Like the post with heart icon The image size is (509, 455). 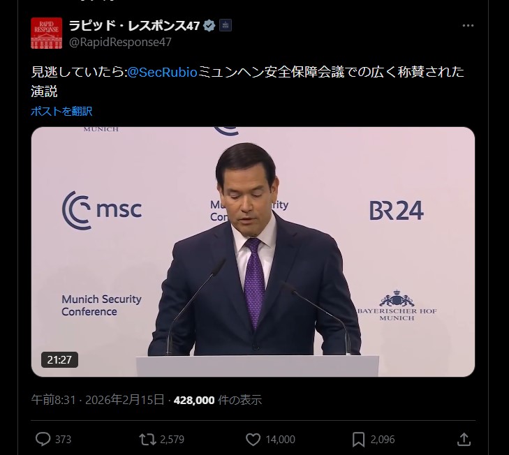pos(253,440)
